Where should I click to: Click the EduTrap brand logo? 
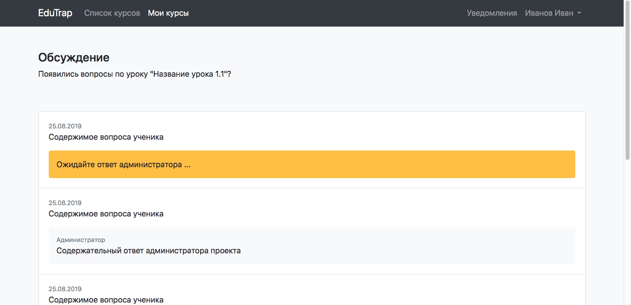(x=55, y=13)
